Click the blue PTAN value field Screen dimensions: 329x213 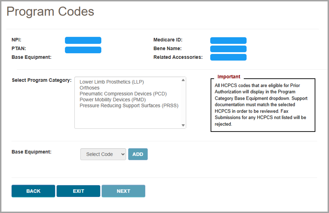click(83, 50)
